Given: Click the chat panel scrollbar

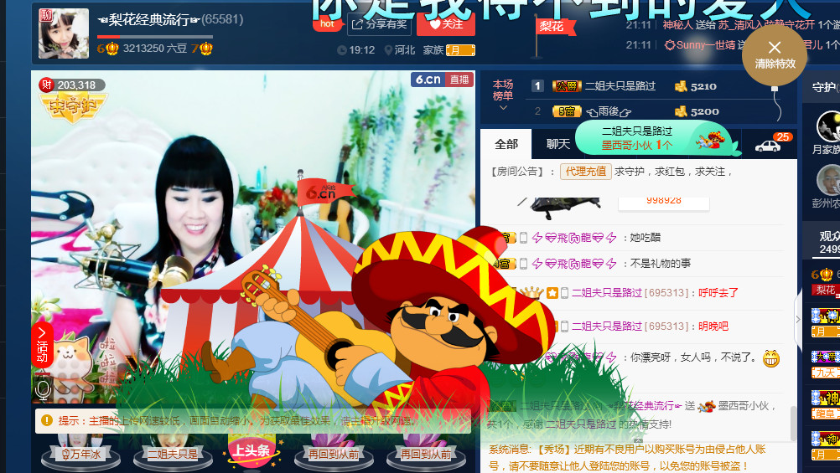Looking at the screenshot, I should 793,423.
